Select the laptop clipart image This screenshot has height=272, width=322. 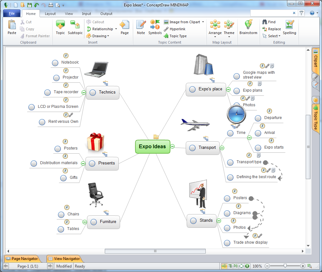pyautogui.click(x=96, y=69)
